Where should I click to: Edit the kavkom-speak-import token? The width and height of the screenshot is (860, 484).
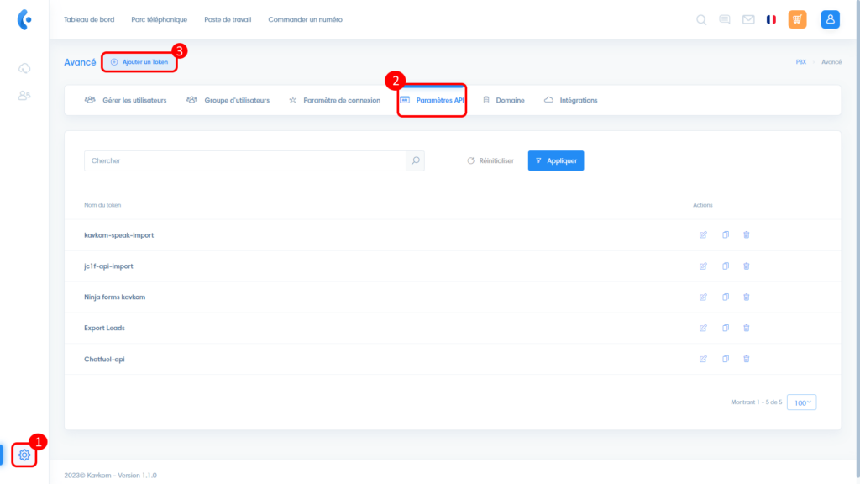pyautogui.click(x=703, y=235)
